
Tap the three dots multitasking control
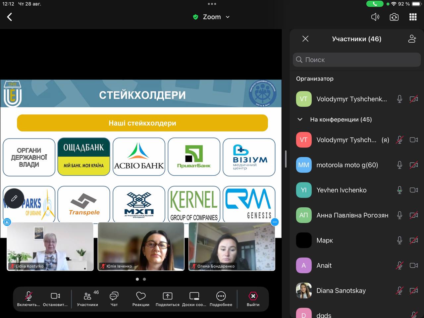tap(212, 4)
